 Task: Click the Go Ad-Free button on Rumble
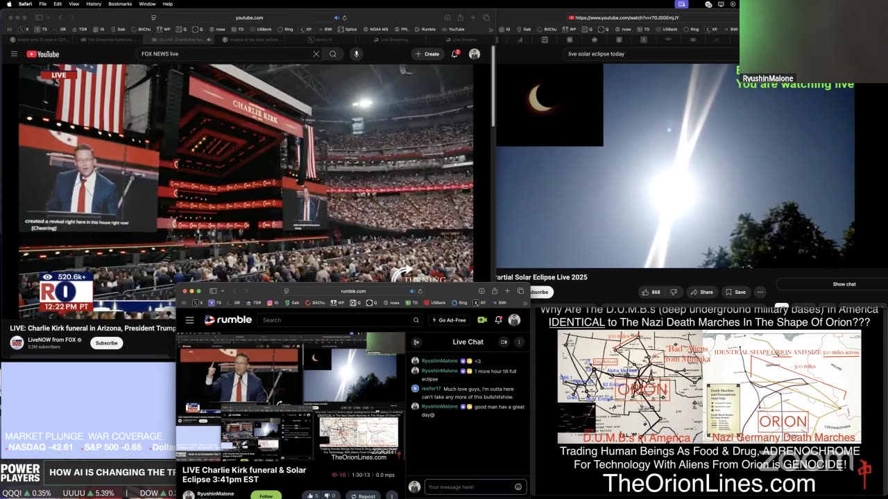click(450, 320)
